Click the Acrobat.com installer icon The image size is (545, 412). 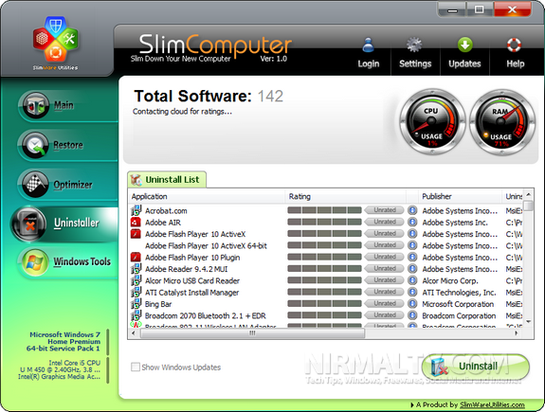(136, 210)
